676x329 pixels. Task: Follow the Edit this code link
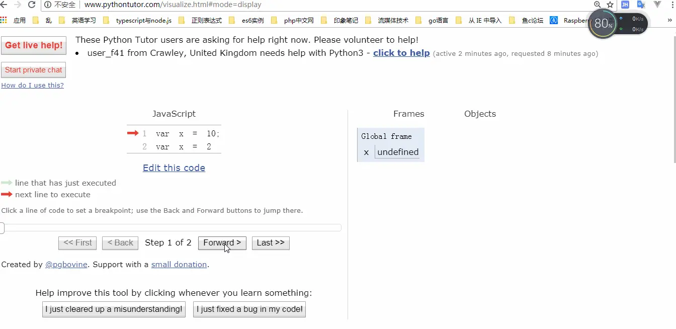[x=174, y=168]
